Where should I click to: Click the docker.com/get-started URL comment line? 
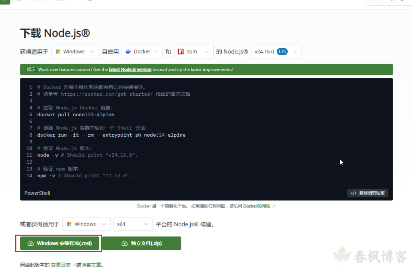click(x=114, y=94)
